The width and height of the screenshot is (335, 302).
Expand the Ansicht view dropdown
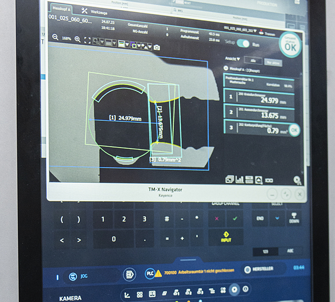pos(233,58)
